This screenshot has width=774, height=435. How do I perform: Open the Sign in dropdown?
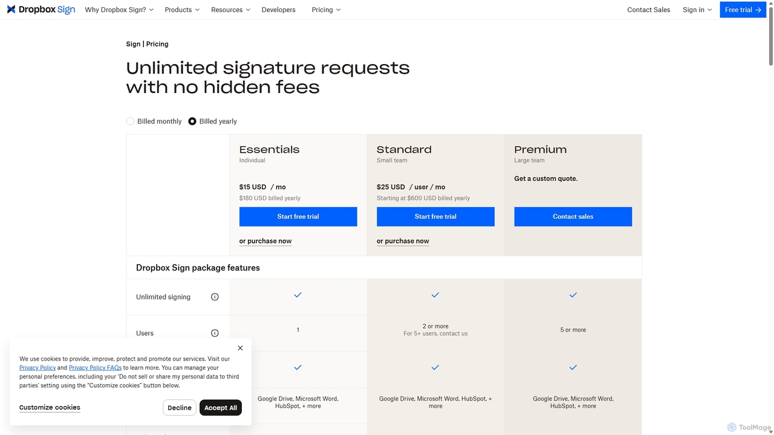[x=697, y=10]
